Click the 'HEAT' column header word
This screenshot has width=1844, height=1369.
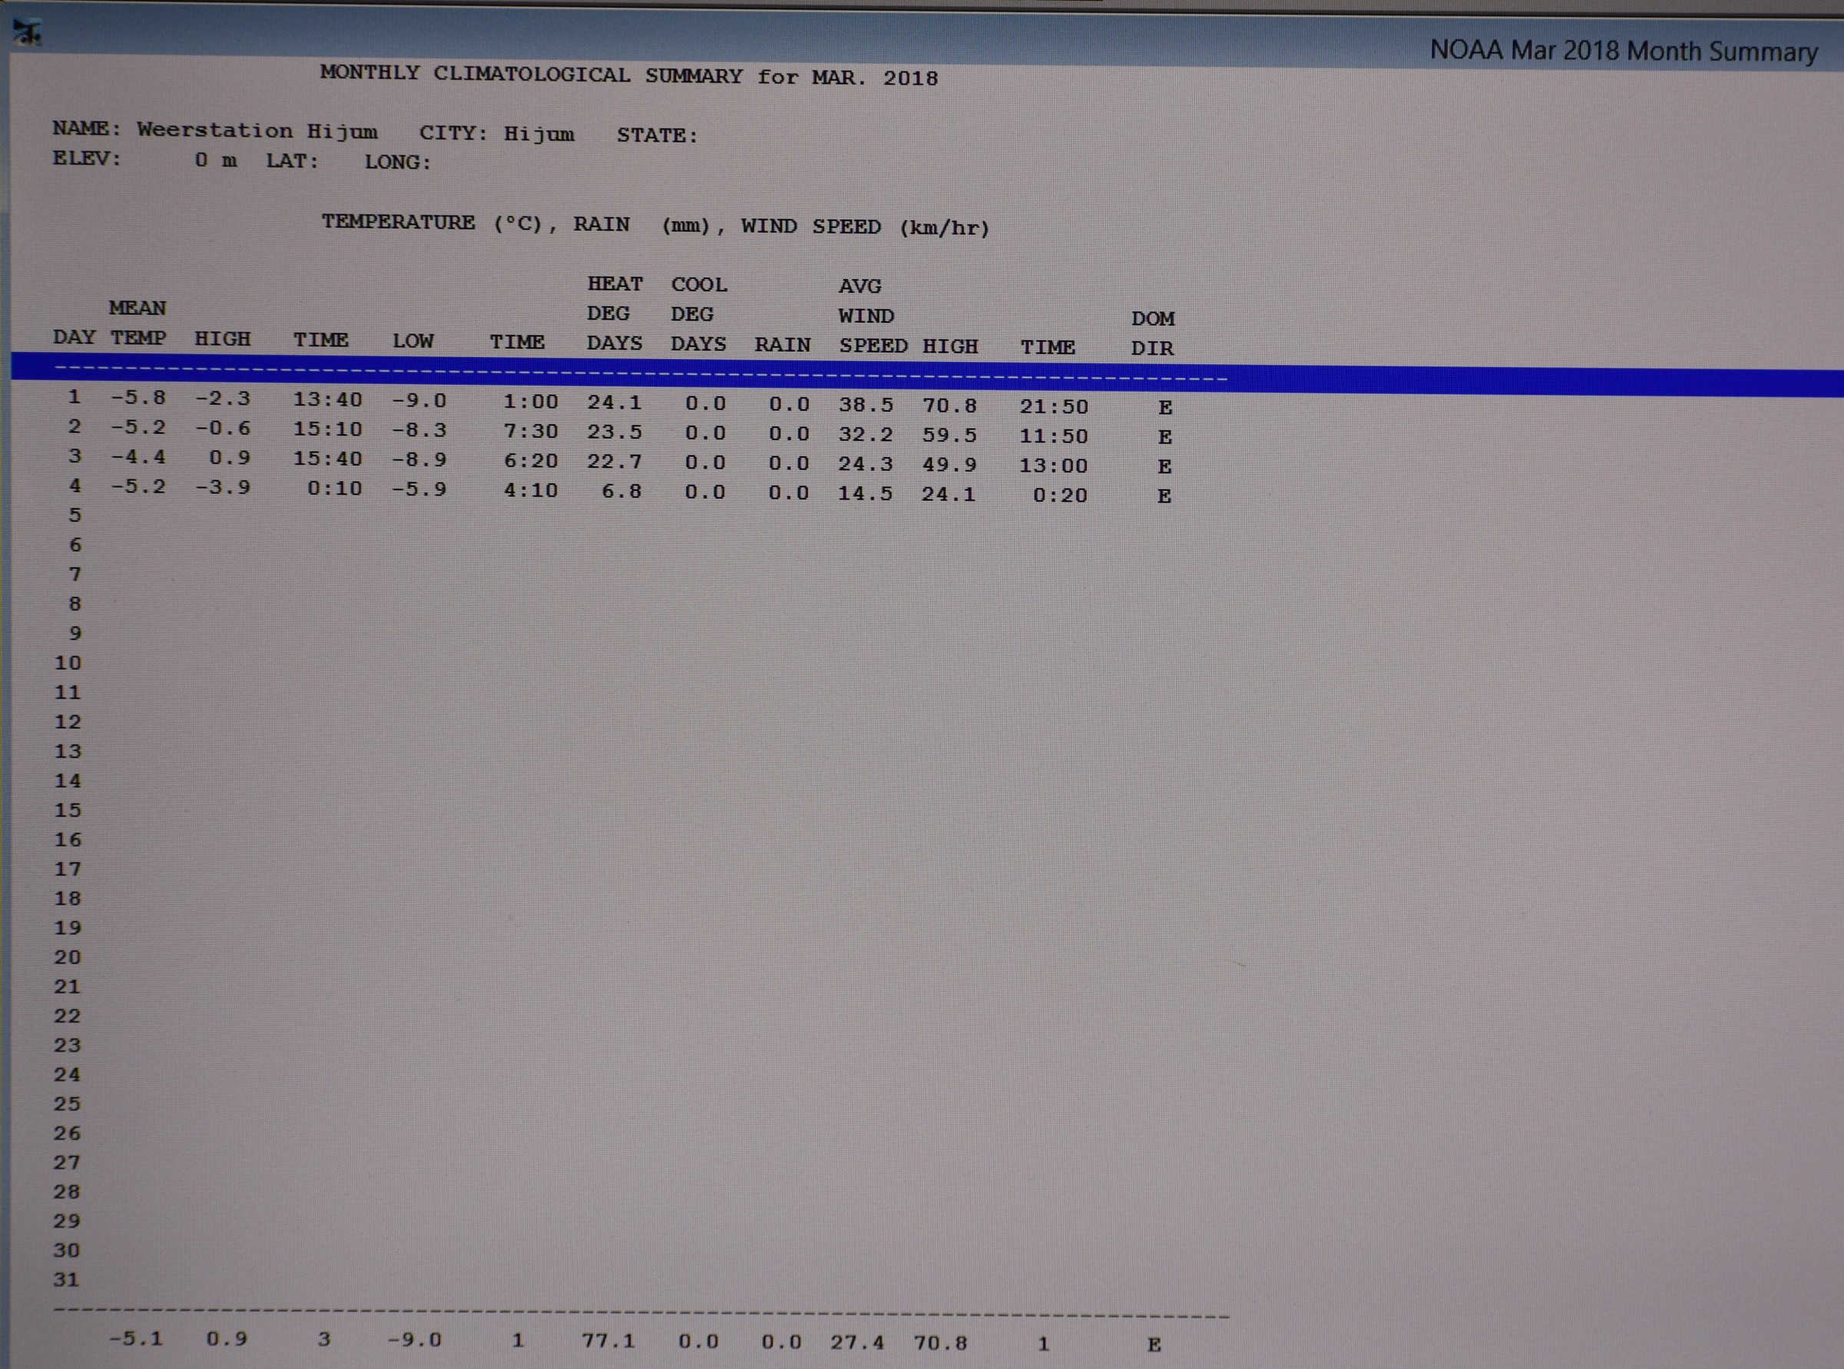(615, 283)
